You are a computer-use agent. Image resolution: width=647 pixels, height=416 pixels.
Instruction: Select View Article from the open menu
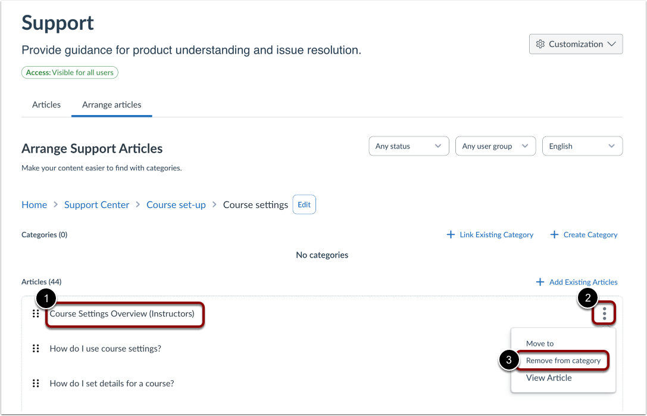(548, 377)
